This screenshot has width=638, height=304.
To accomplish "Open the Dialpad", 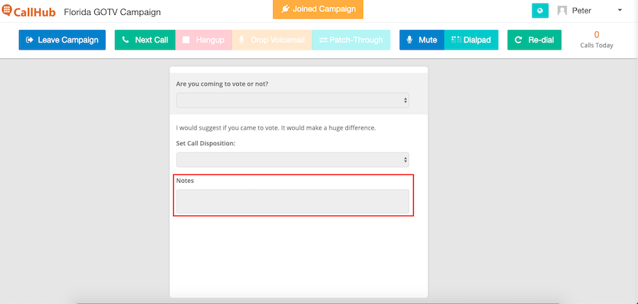I will 471,40.
